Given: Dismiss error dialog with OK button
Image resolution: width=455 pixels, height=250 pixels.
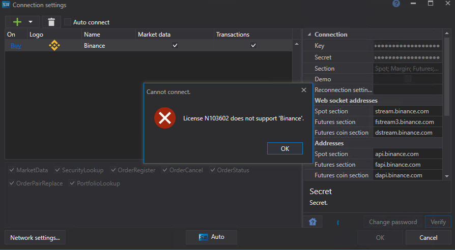Looking at the screenshot, I should [x=285, y=148].
